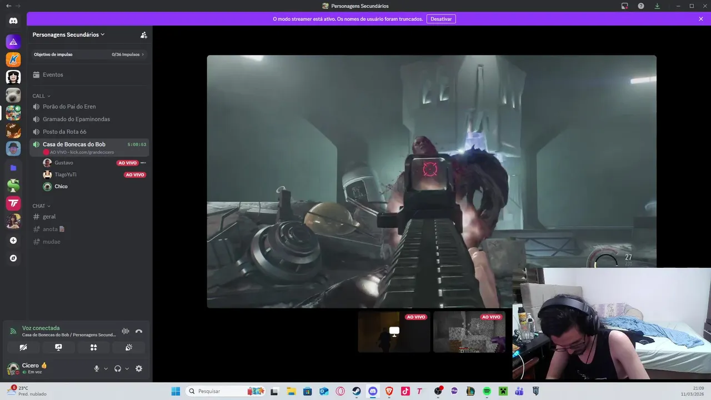
Task: Click Cicero user avatar
Action: pos(12,368)
